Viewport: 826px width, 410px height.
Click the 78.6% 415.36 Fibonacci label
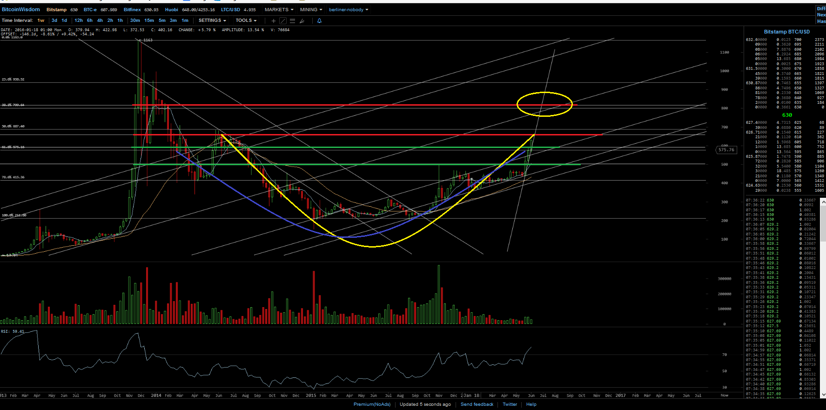(13, 177)
